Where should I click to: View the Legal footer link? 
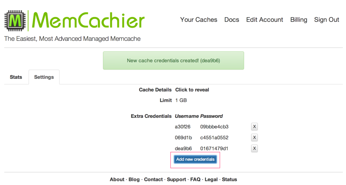[211, 180]
